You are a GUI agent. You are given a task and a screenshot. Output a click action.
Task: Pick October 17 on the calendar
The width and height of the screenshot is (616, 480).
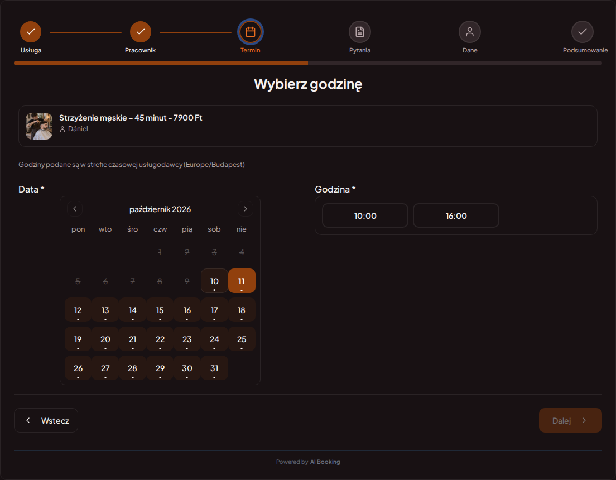[x=214, y=310]
